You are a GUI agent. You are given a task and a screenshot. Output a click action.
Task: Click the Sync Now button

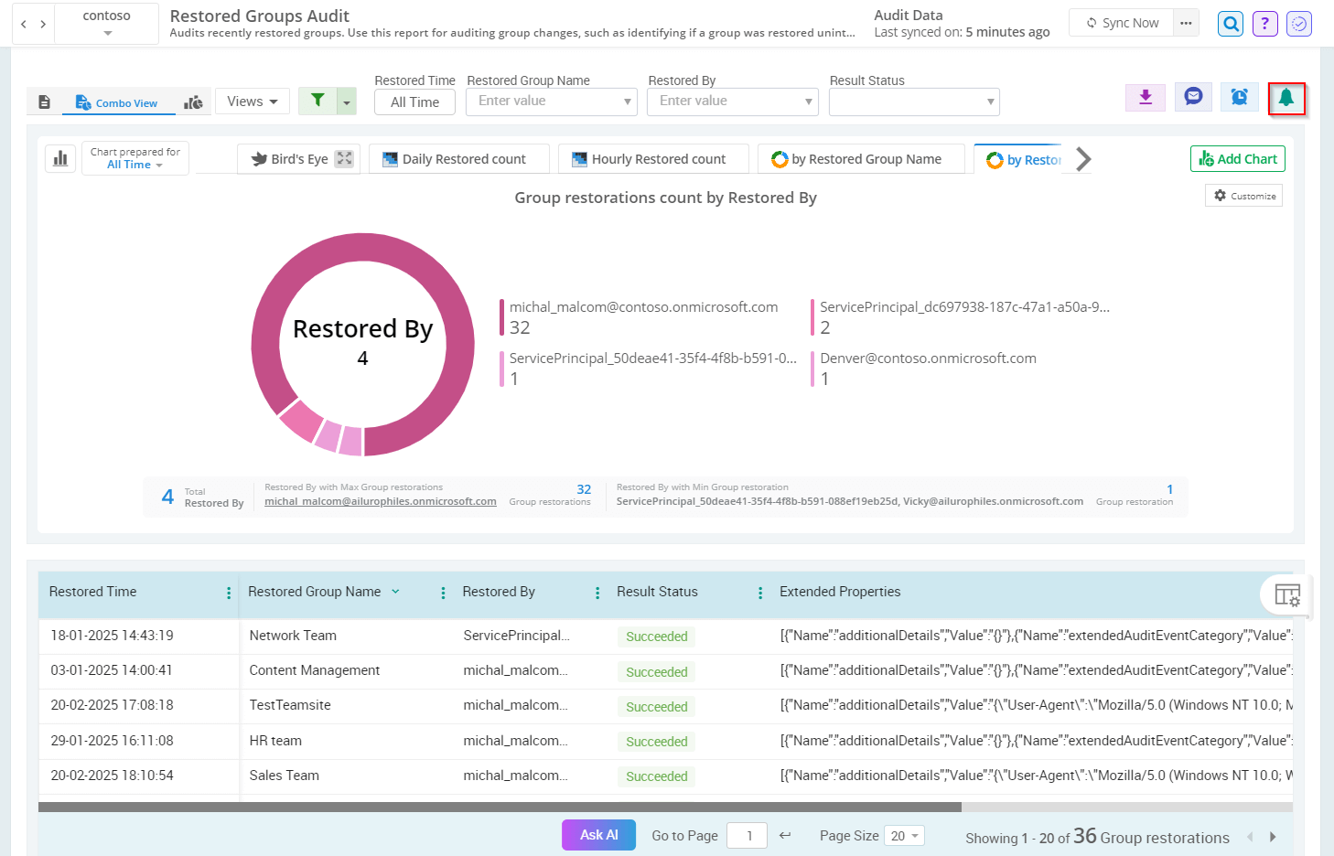(x=1124, y=22)
